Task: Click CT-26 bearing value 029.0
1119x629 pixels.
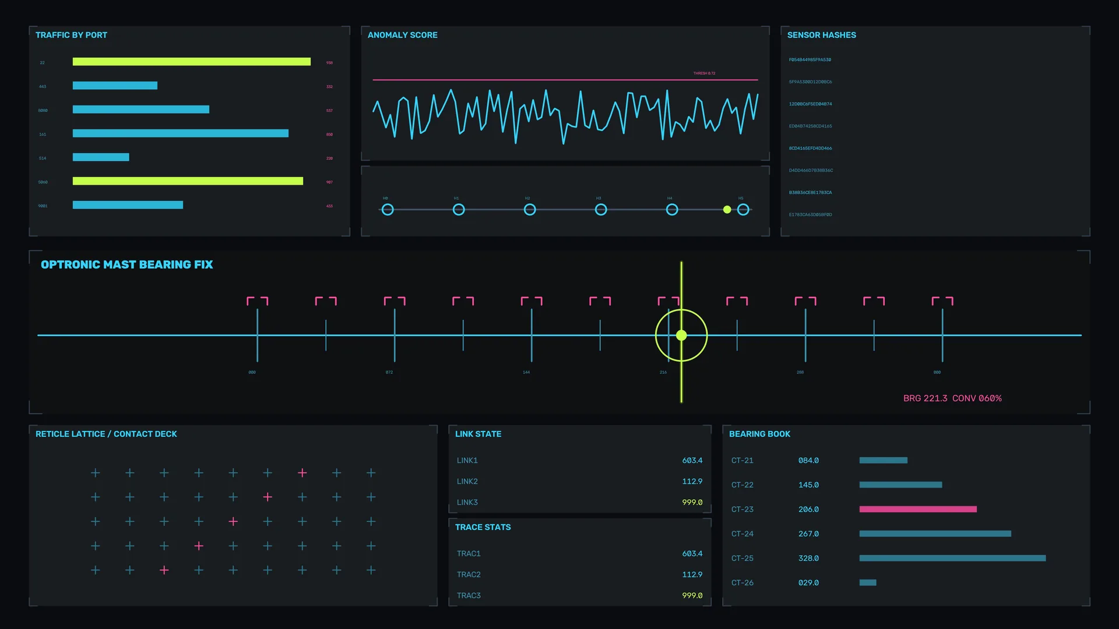Action: tap(808, 582)
